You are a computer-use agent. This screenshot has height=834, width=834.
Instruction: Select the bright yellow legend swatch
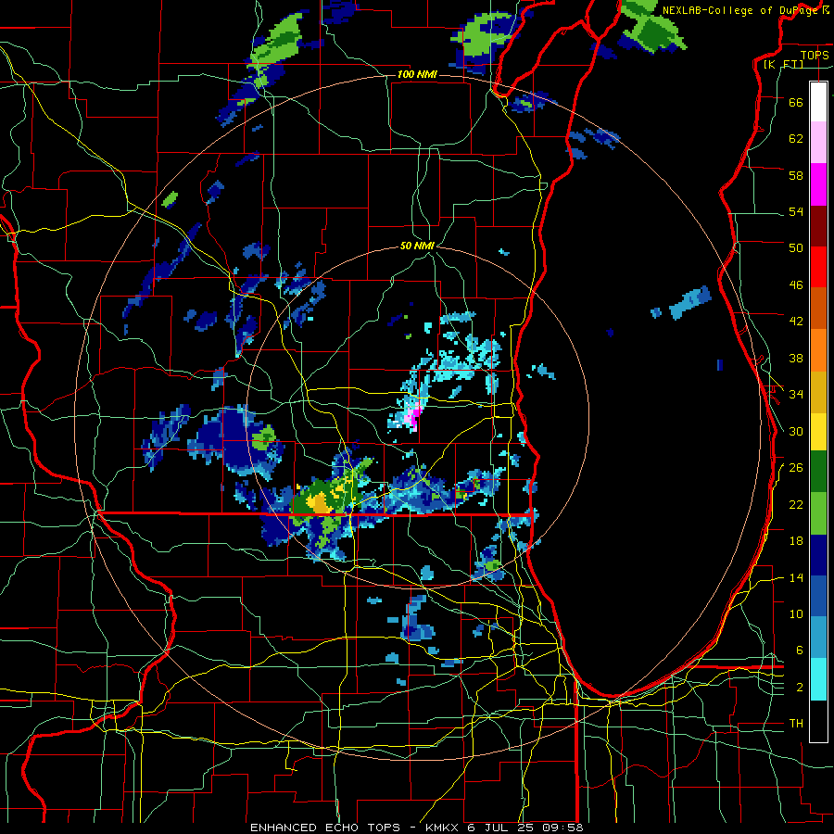[818, 431]
